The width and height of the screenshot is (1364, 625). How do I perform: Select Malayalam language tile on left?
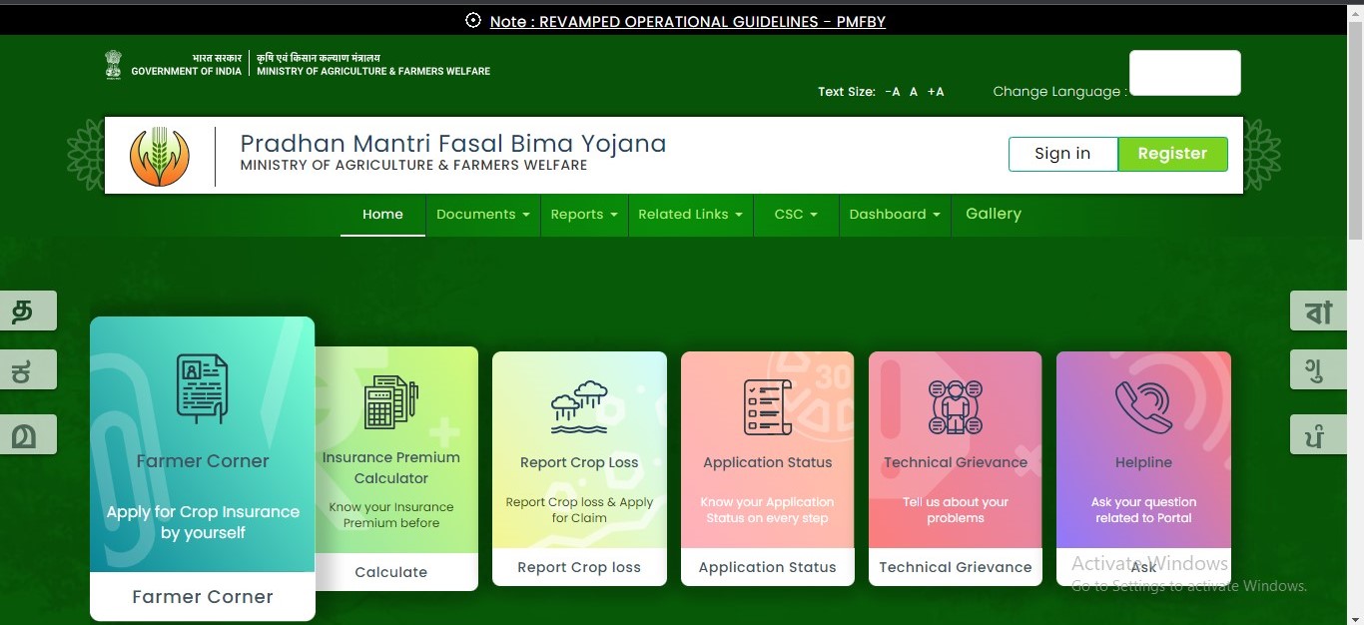click(x=28, y=434)
